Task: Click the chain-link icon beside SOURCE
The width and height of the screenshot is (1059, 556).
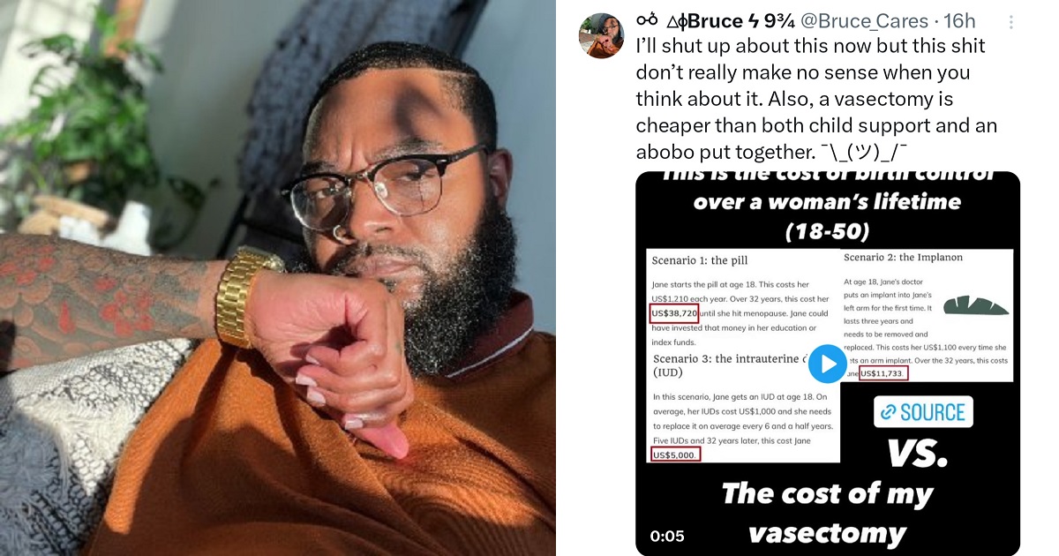Action: (889, 412)
